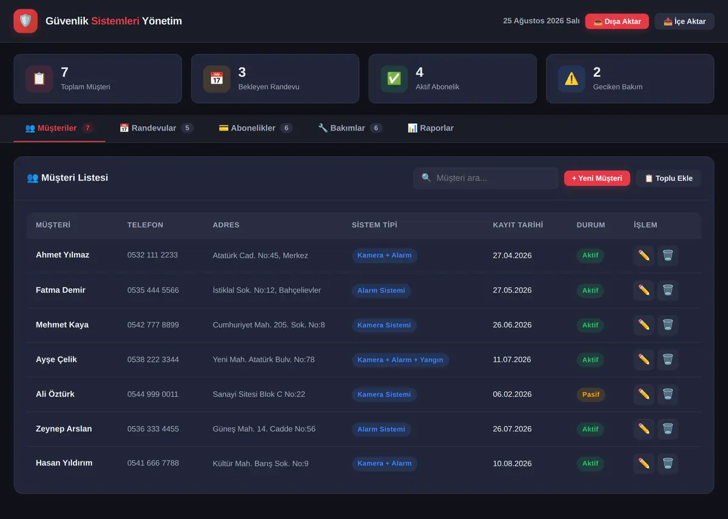Click the checkmark icon on Aktif Abonelik card
Screen dimensions: 728x519
pos(394,79)
